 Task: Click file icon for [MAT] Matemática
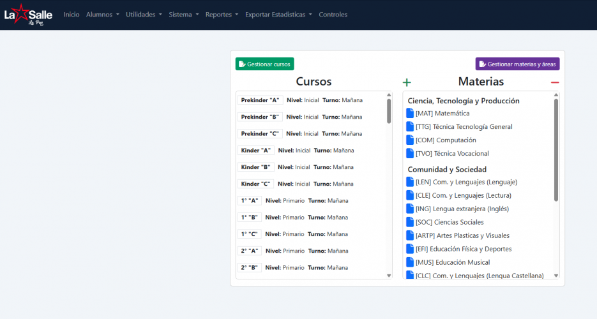410,114
